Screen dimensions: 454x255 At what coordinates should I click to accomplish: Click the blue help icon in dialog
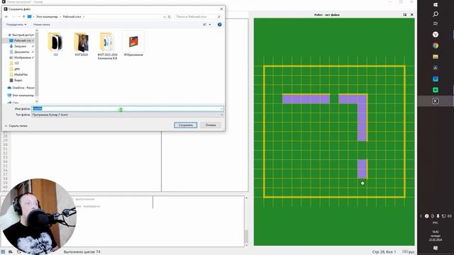pos(219,25)
